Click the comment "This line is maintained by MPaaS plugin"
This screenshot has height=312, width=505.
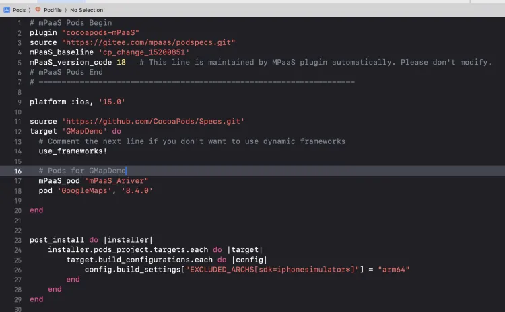[x=316, y=62]
